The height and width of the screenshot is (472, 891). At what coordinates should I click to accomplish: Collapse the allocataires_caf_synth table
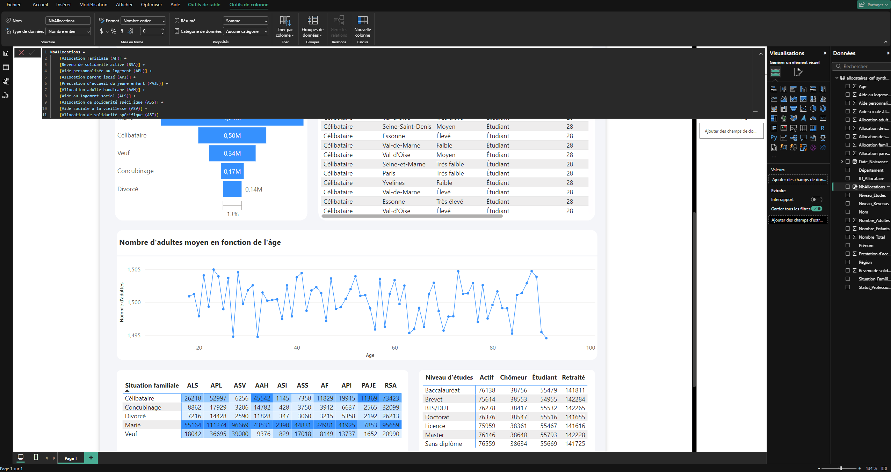[x=837, y=78]
